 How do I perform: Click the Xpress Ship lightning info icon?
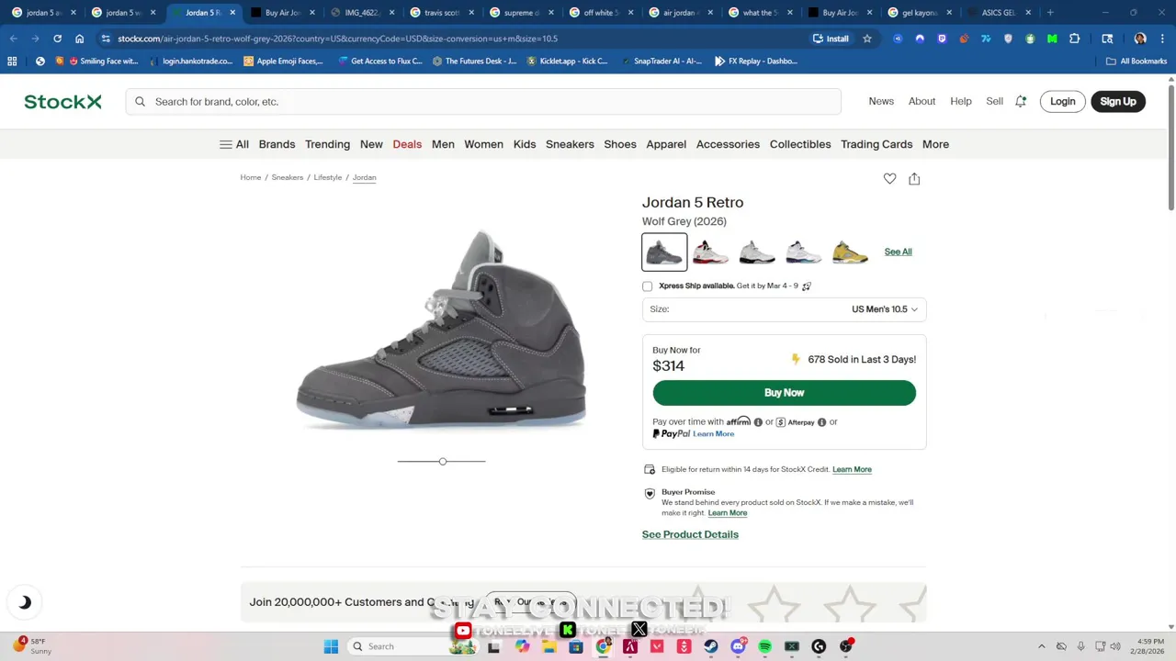coord(807,286)
